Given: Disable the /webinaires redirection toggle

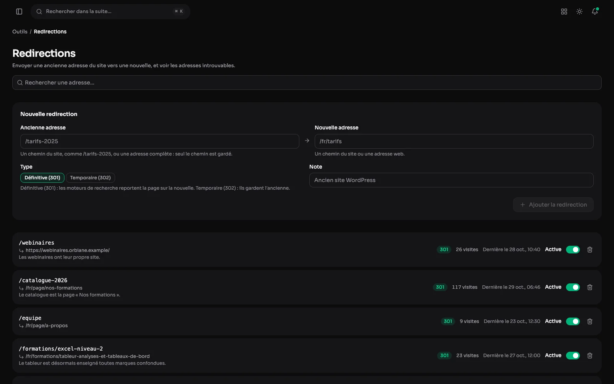Looking at the screenshot, I should click(x=573, y=250).
